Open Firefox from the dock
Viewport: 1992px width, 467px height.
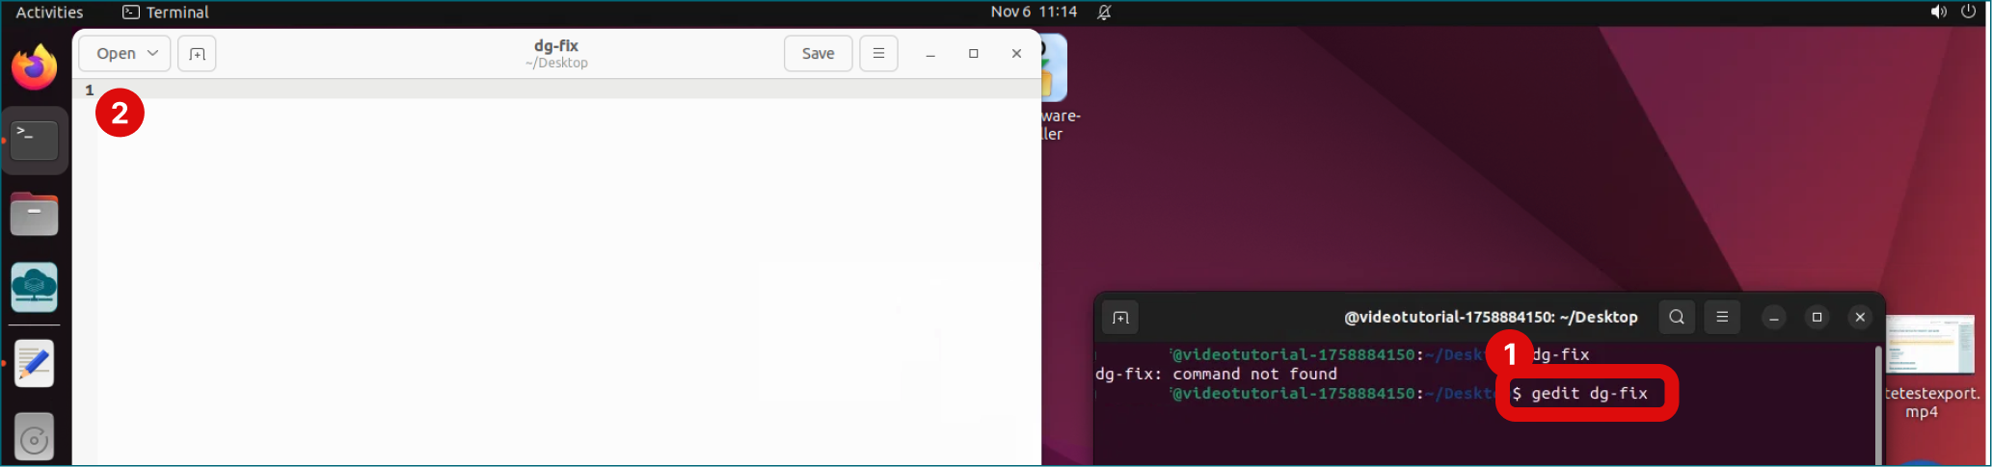pyautogui.click(x=35, y=67)
